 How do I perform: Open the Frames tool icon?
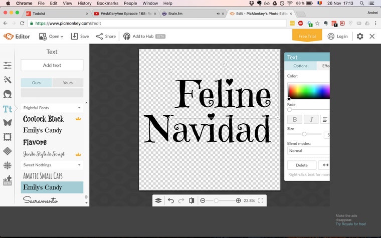[x=8, y=137]
